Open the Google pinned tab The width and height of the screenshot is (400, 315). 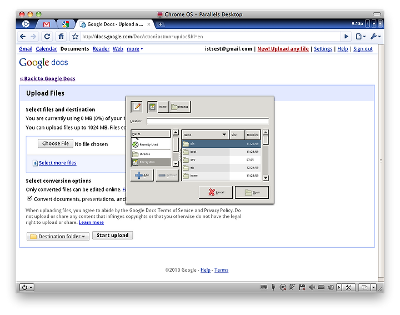(x=66, y=24)
